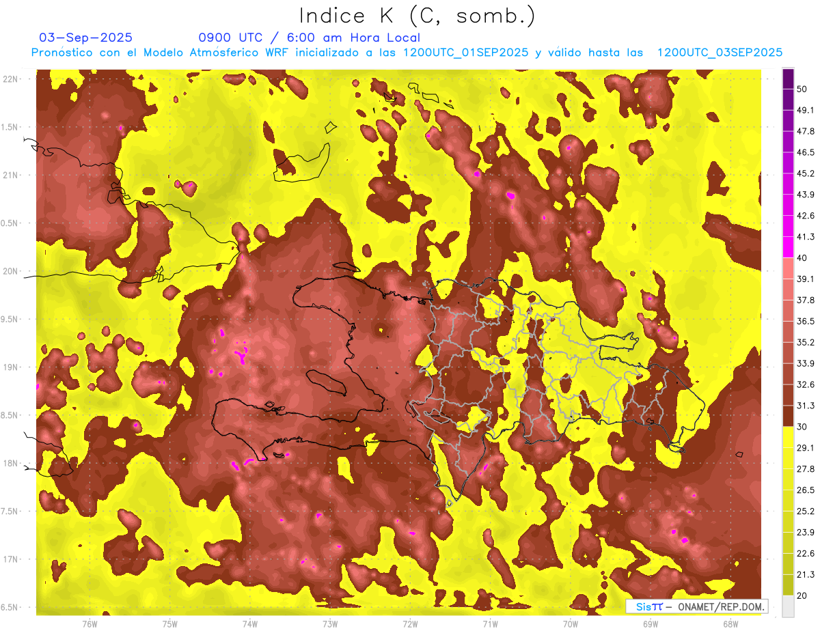Image resolution: width=820 pixels, height=633 pixels.
Task: Click the "69W" longitude label
Action: coord(651,623)
